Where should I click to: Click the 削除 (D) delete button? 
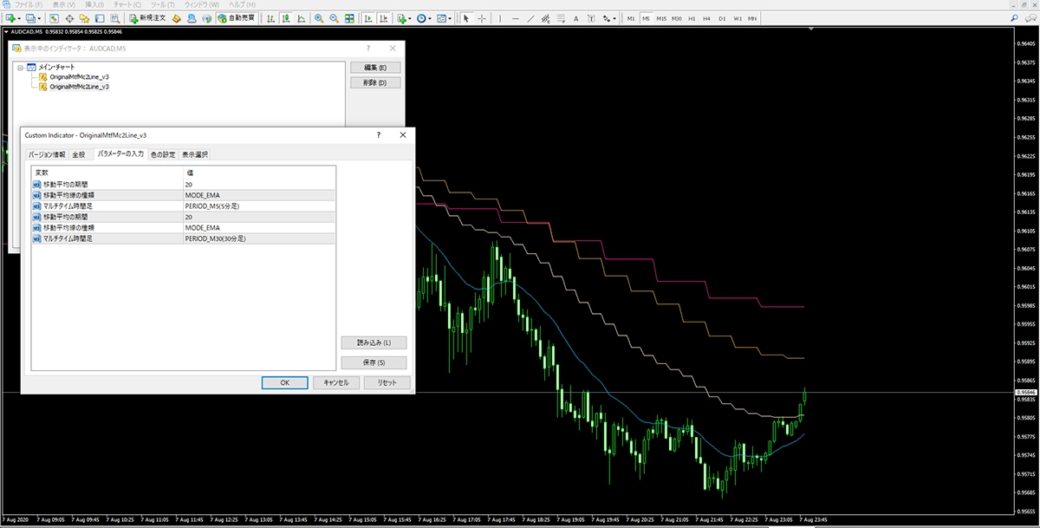(374, 83)
